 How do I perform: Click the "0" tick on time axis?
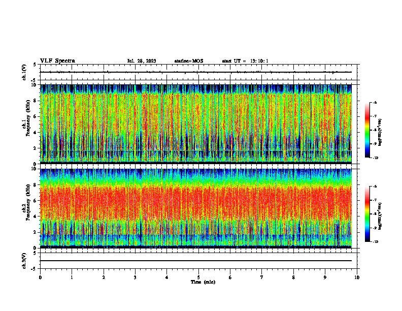point(40,277)
